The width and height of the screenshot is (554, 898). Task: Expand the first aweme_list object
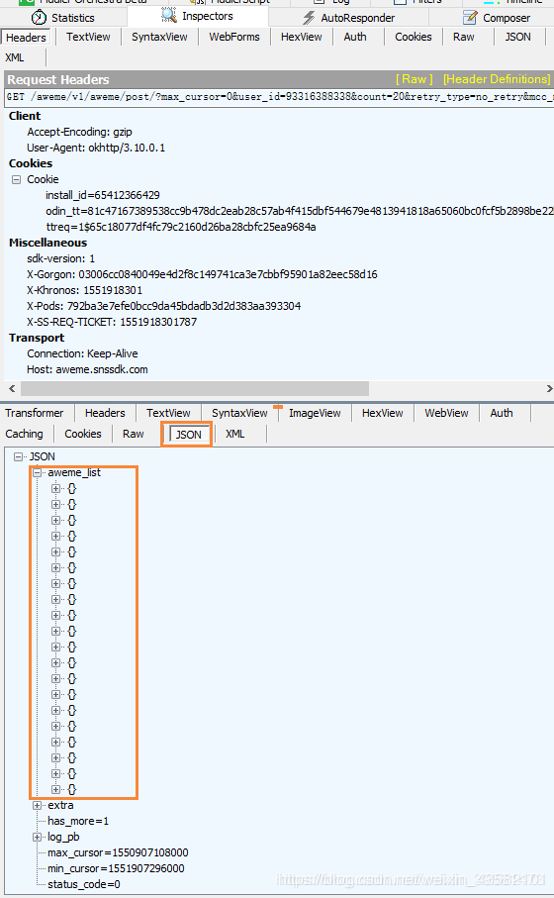coord(55,488)
